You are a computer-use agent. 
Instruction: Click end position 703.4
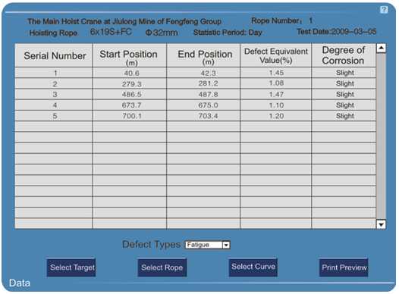(x=208, y=116)
